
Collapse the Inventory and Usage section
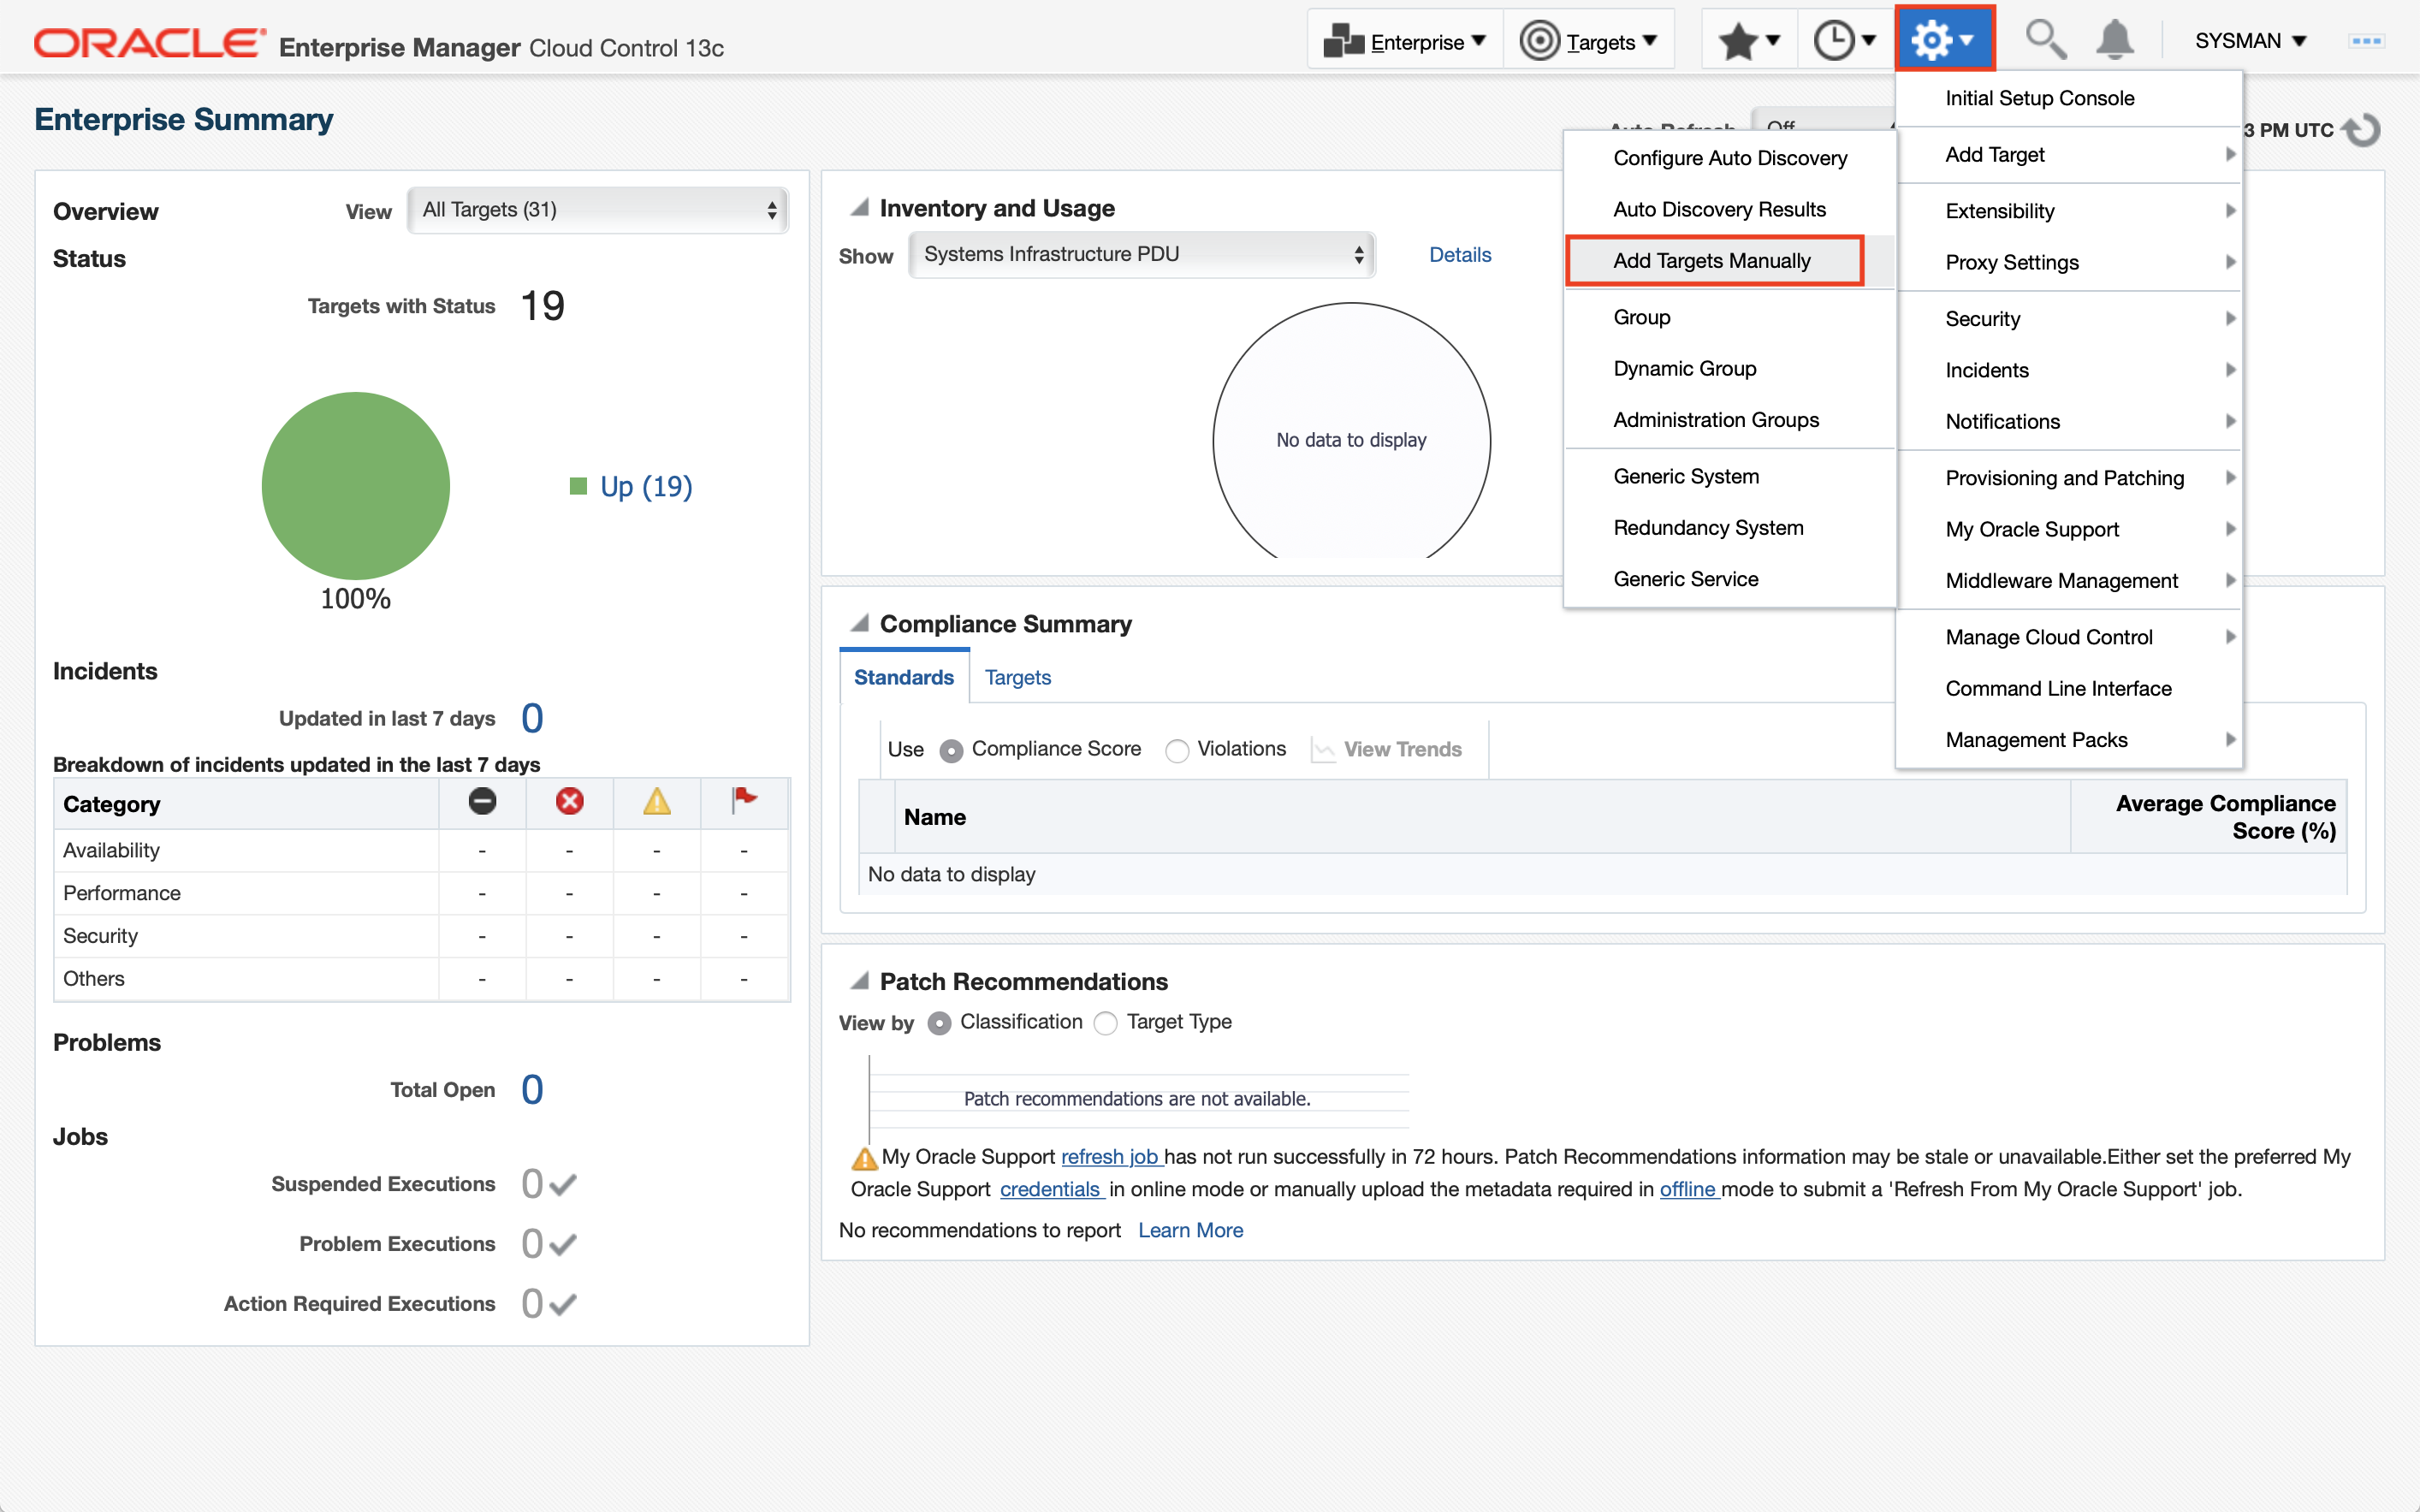[859, 207]
